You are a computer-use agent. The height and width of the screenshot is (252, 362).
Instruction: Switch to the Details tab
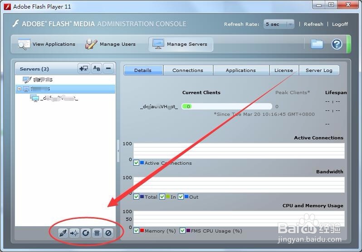(x=143, y=70)
